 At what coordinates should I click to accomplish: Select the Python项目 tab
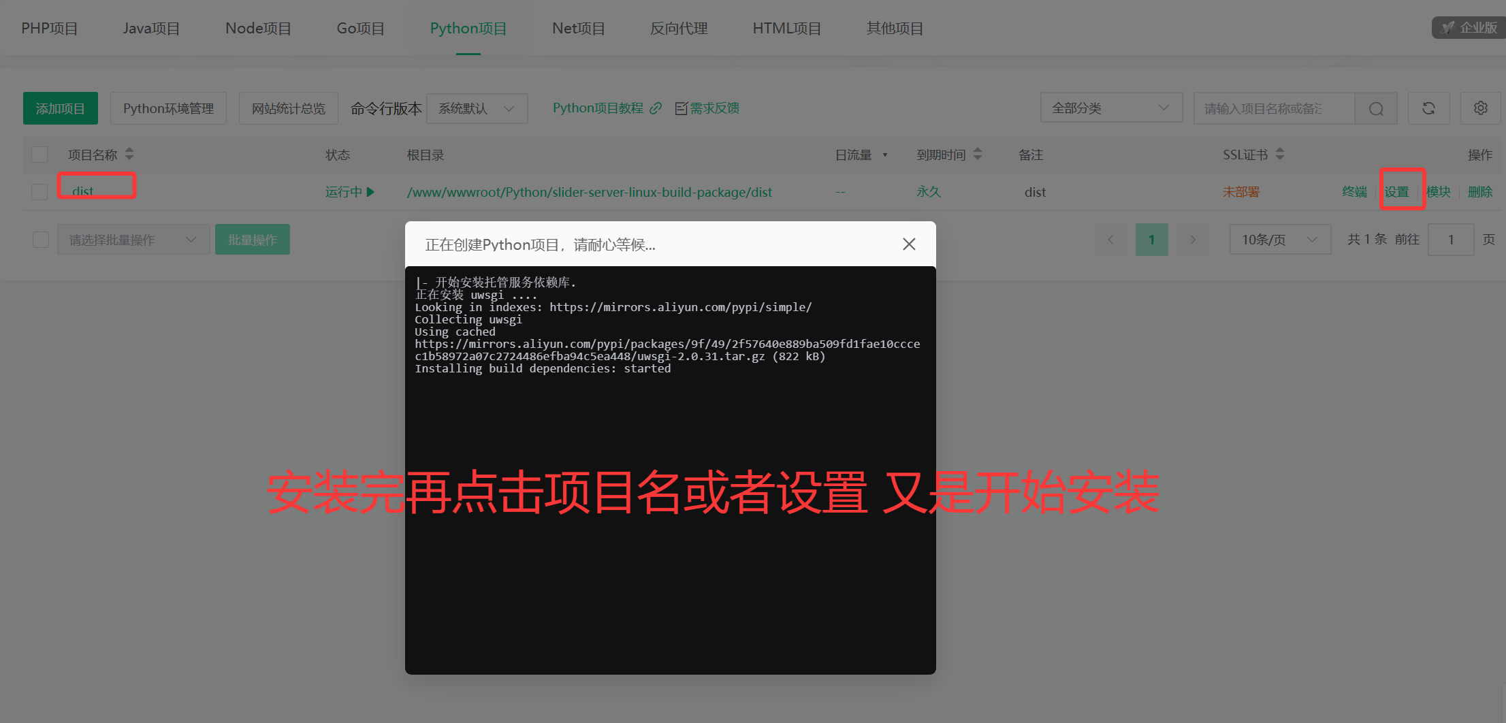point(468,29)
